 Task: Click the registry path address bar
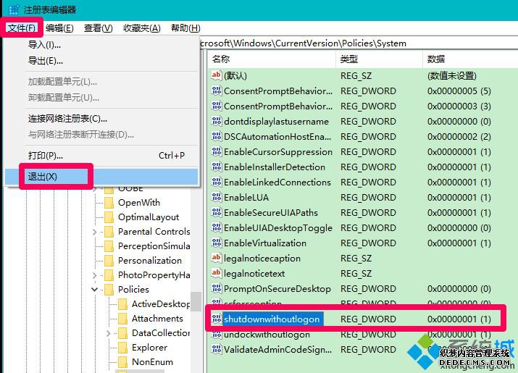pyautogui.click(x=359, y=43)
